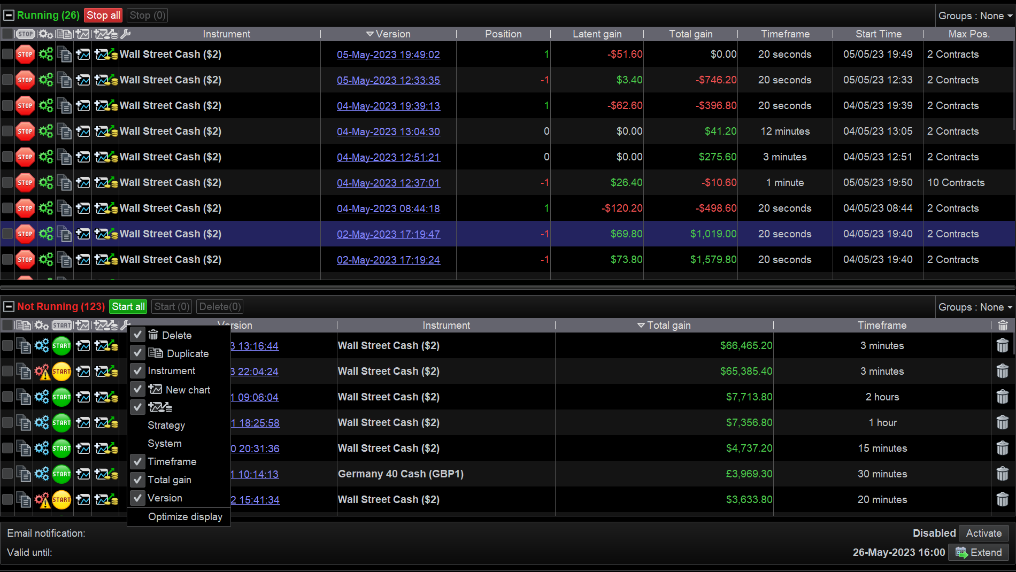
Task: Open chart-with-coins report for Germany 40 Cash system
Action: click(x=106, y=474)
